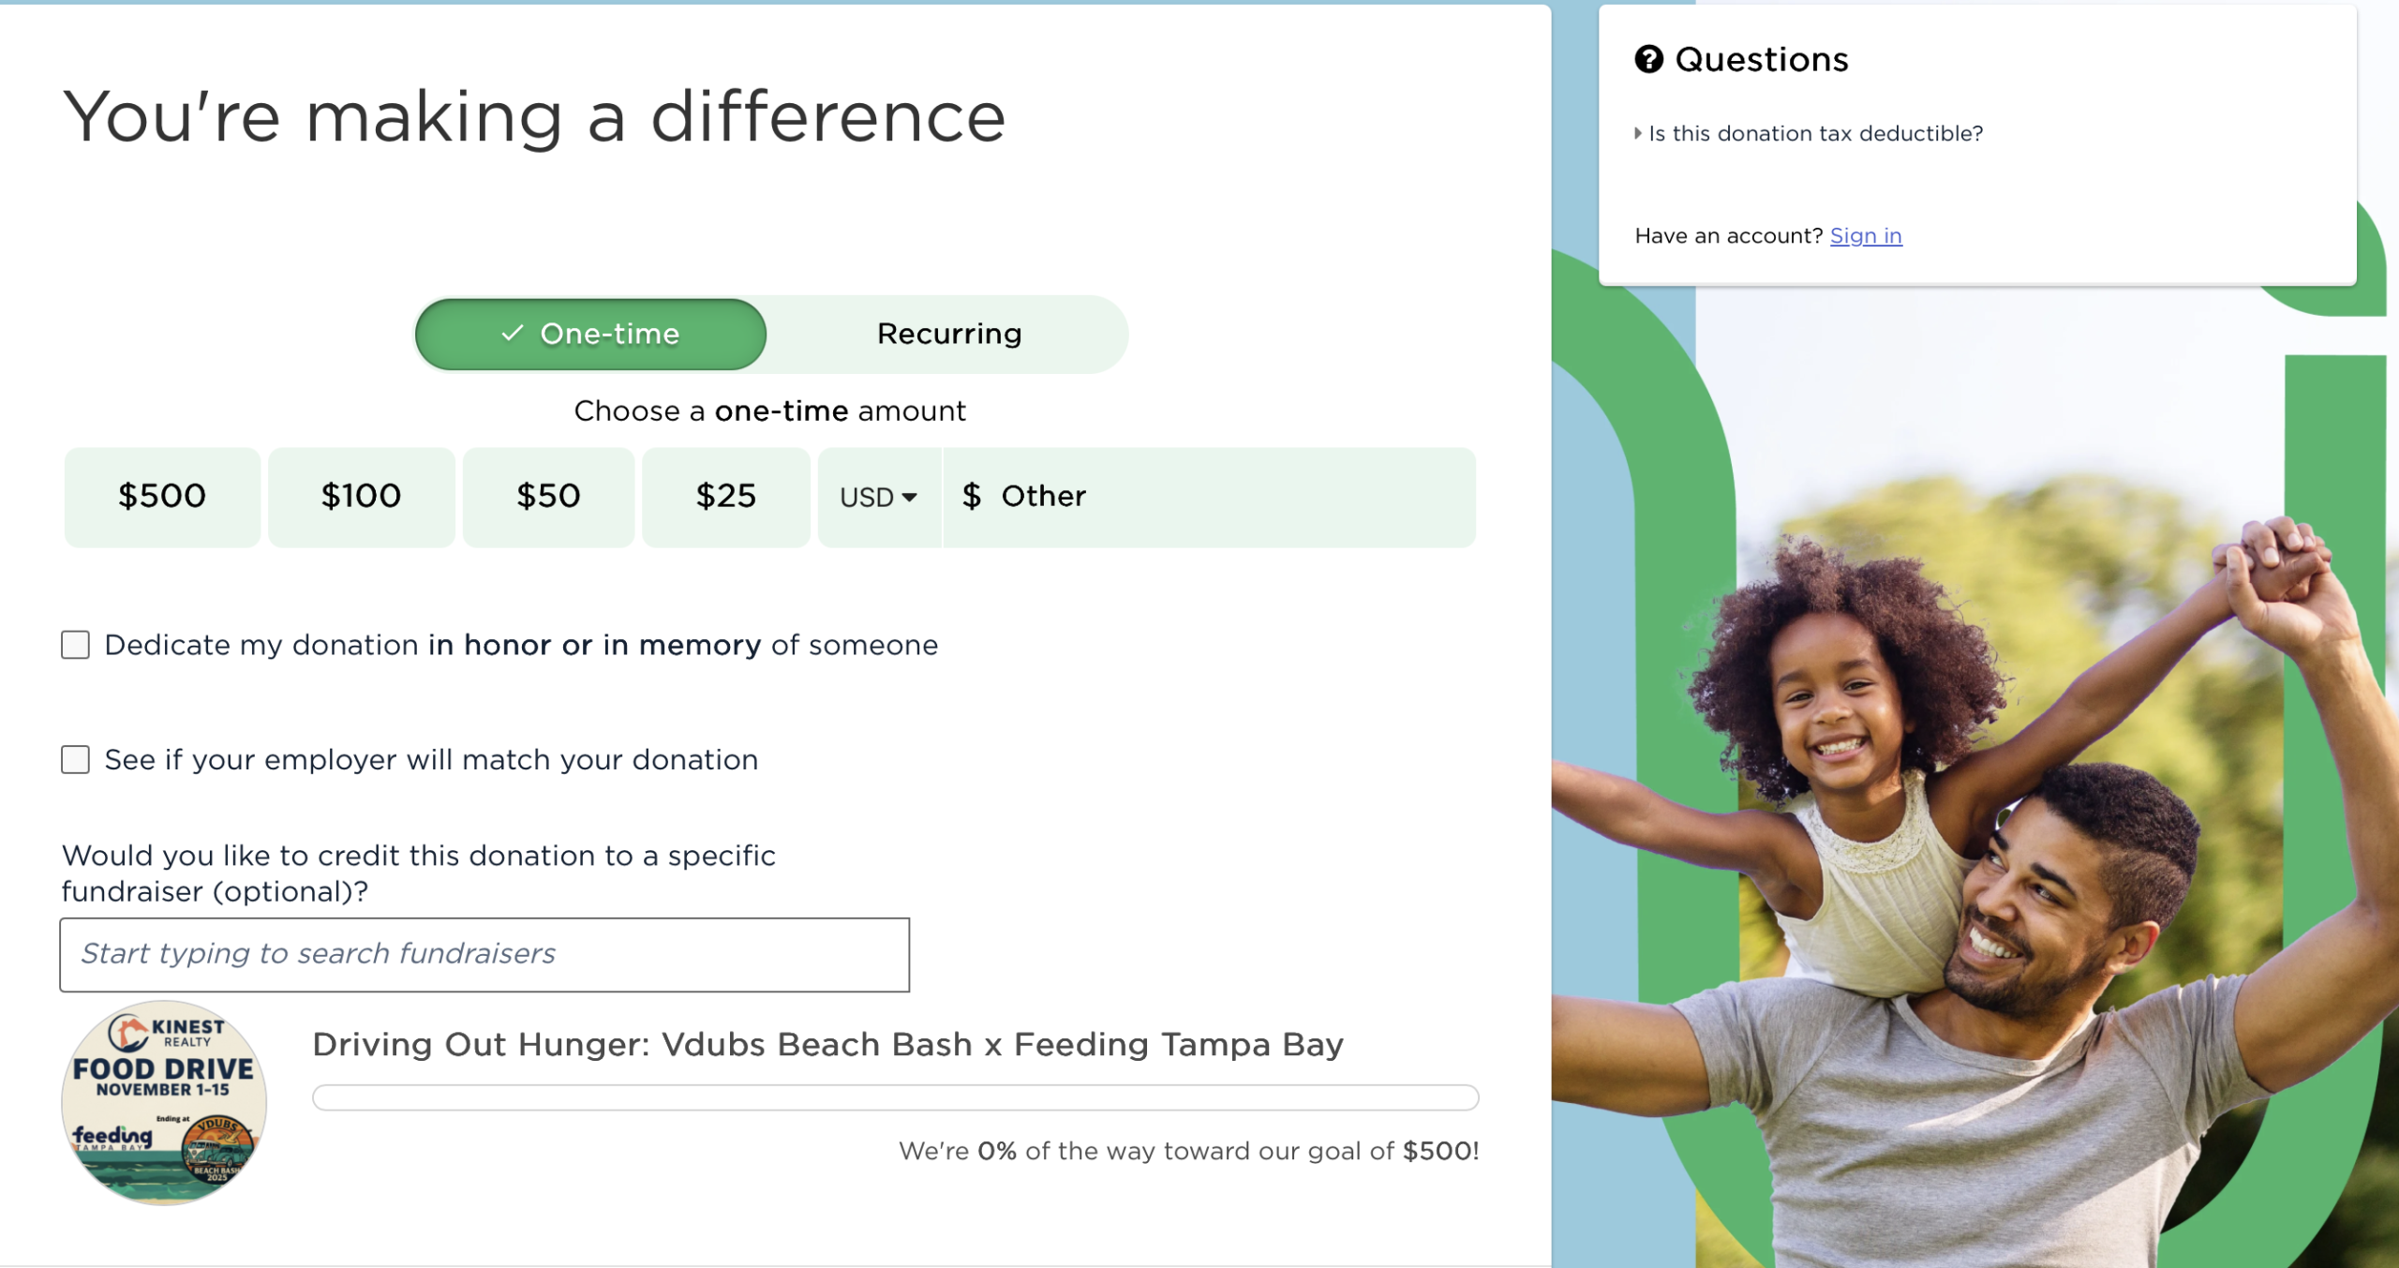2399x1268 pixels.
Task: Enable the employer match donation checkbox
Action: [x=76, y=759]
